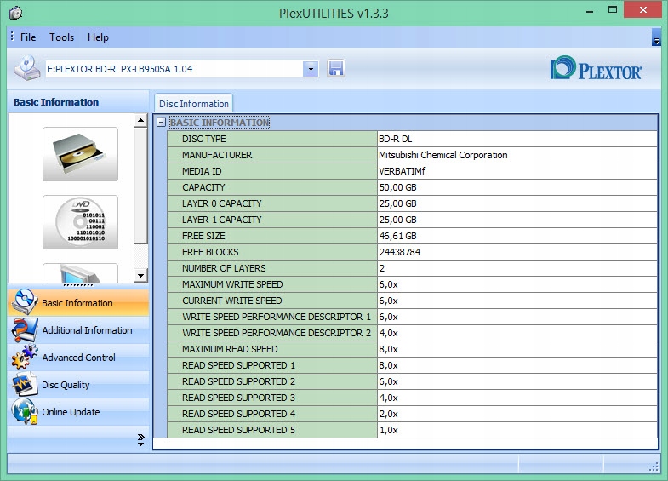The image size is (668, 481).
Task: Open the drive selection dropdown
Action: point(311,69)
